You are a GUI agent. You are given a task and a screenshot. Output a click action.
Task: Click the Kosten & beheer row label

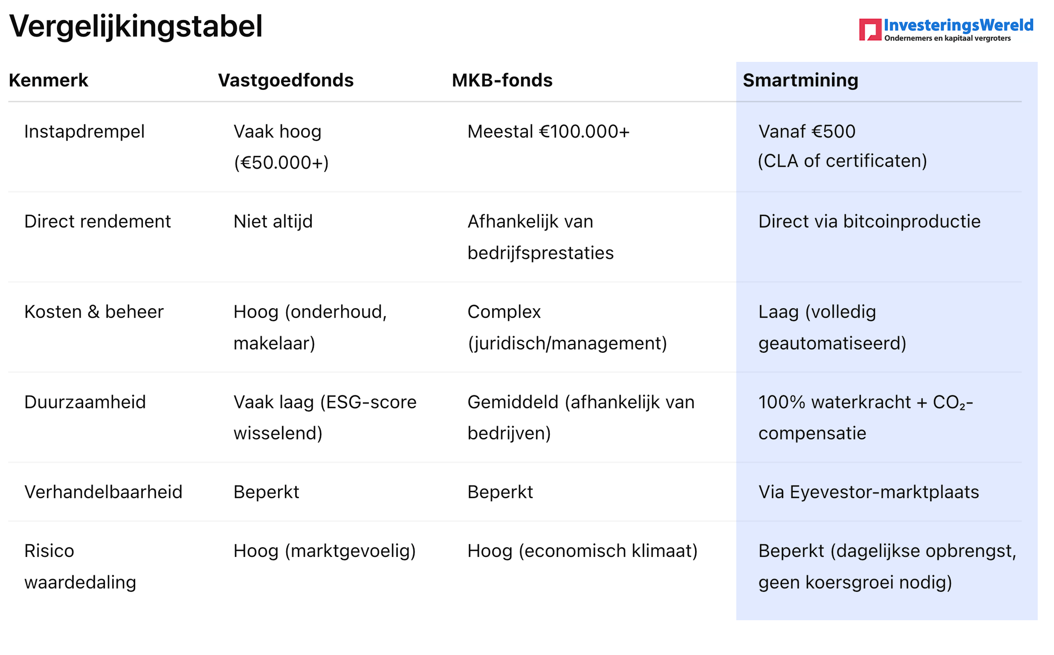[94, 312]
